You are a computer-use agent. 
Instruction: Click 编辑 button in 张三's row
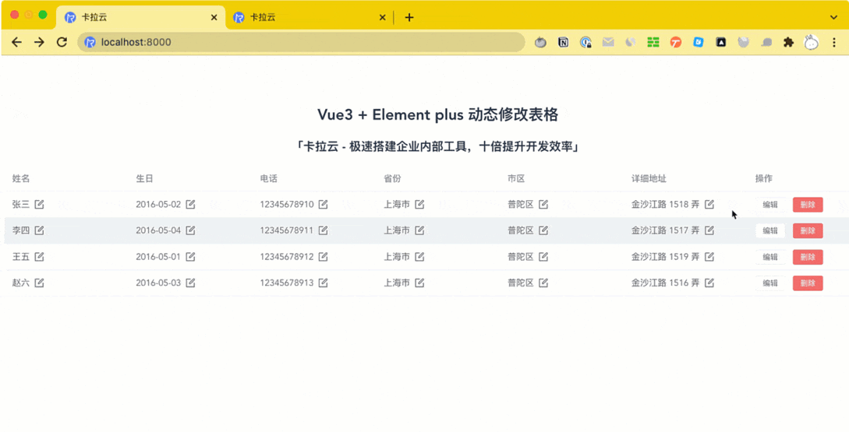pos(770,205)
